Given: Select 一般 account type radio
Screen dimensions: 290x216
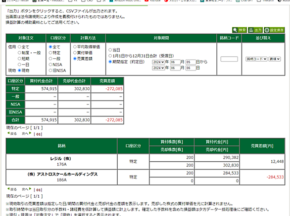Looking at the screenshot, I should point(50,59).
